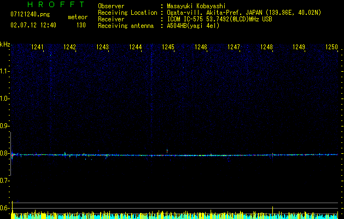Image resolution: width=344 pixels, height=219 pixels.
Task: Click the 1.0 frequency axis label
Action: [4, 99]
